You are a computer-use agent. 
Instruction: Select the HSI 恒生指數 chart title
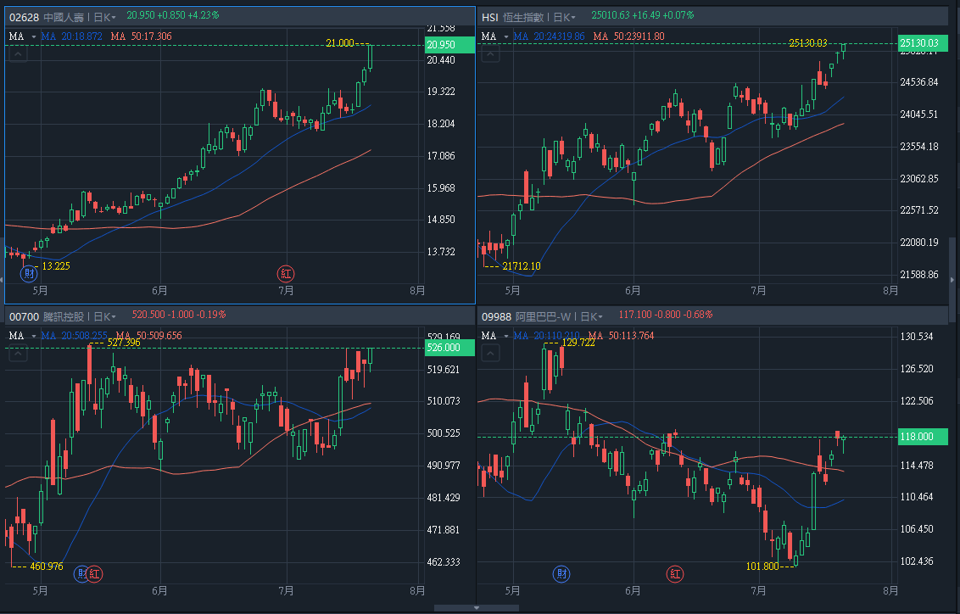[x=512, y=17]
